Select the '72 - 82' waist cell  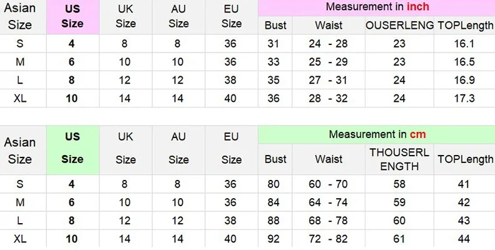point(329,239)
